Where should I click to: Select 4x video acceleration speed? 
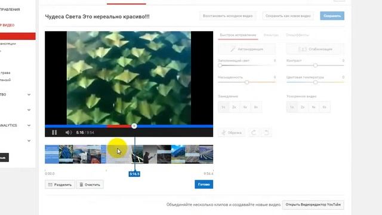[x=313, y=107]
